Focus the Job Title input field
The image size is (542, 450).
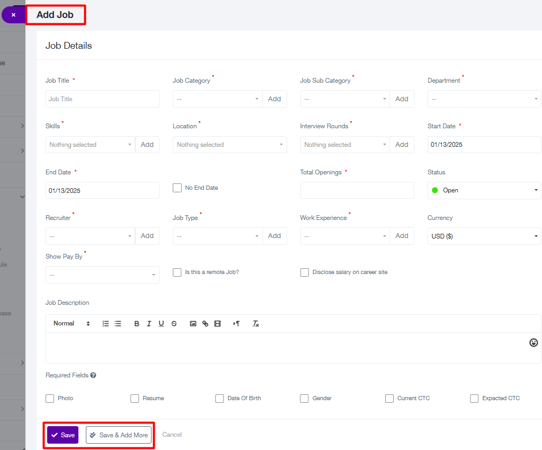tap(102, 99)
